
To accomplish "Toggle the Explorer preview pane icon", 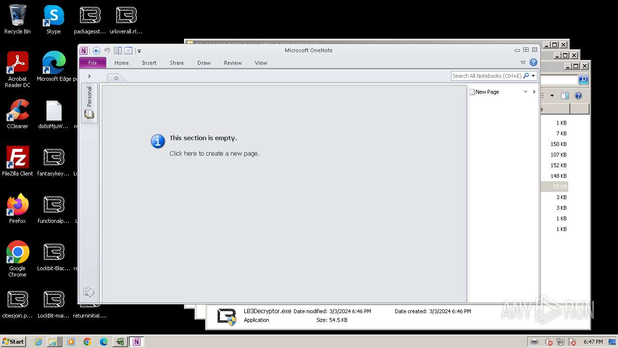I will (x=565, y=96).
